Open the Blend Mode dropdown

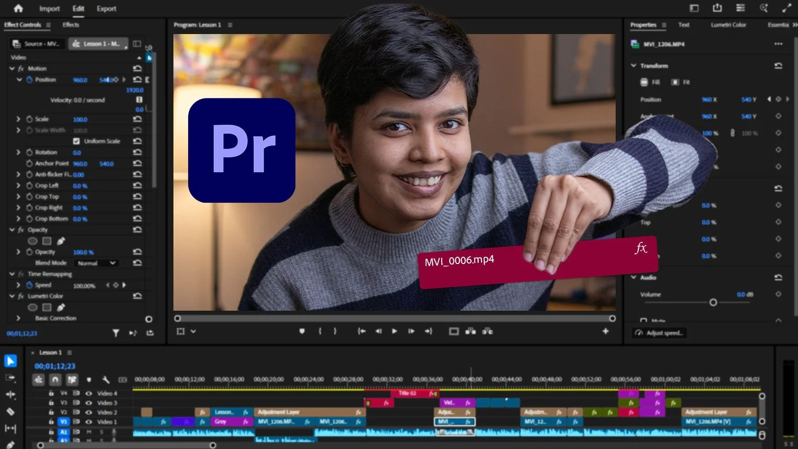click(96, 263)
